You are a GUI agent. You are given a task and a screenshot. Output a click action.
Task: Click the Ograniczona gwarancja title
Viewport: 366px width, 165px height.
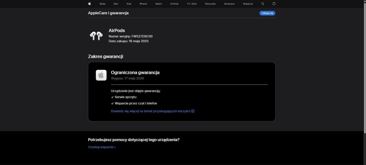pos(135,72)
